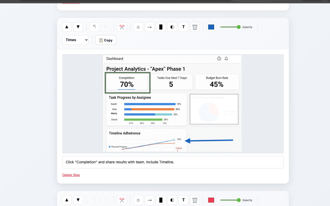The width and height of the screenshot is (330, 206).
Task: Click the Completion 70% screenshot annotation box
Action: pyautogui.click(x=127, y=83)
